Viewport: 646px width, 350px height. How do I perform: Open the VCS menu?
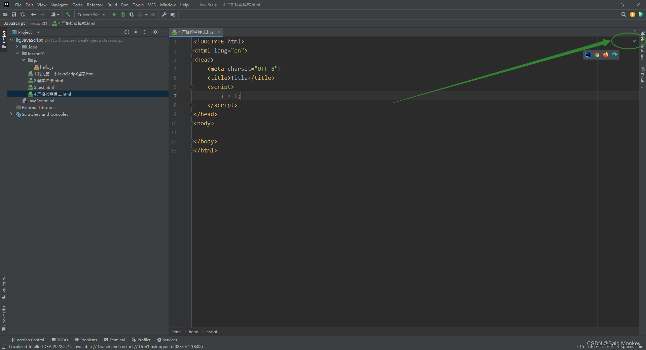[152, 5]
